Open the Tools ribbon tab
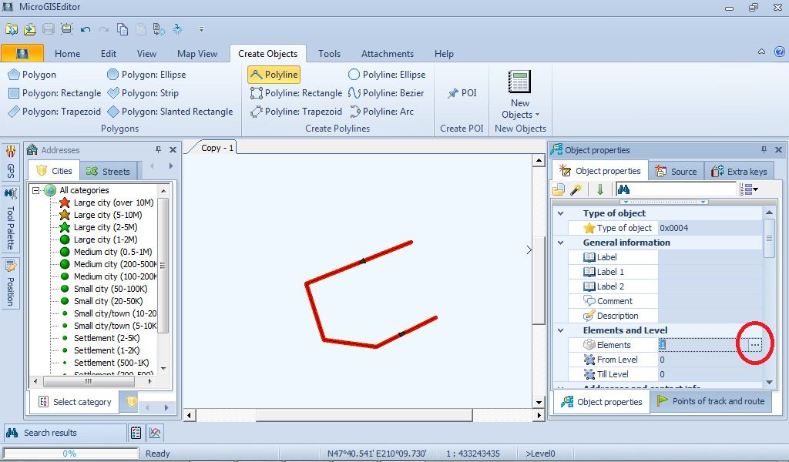The height and width of the screenshot is (462, 789). 329,54
